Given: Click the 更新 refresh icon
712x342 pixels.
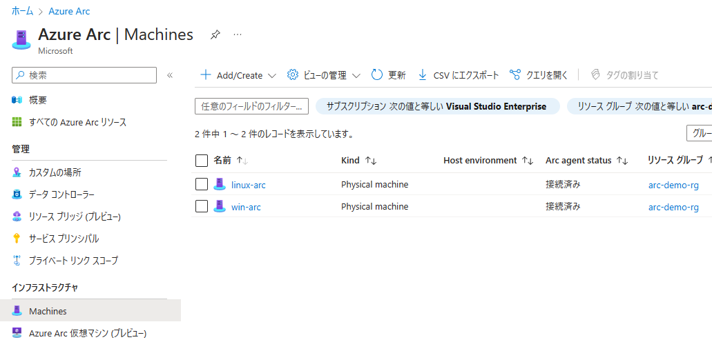Looking at the screenshot, I should (377, 75).
